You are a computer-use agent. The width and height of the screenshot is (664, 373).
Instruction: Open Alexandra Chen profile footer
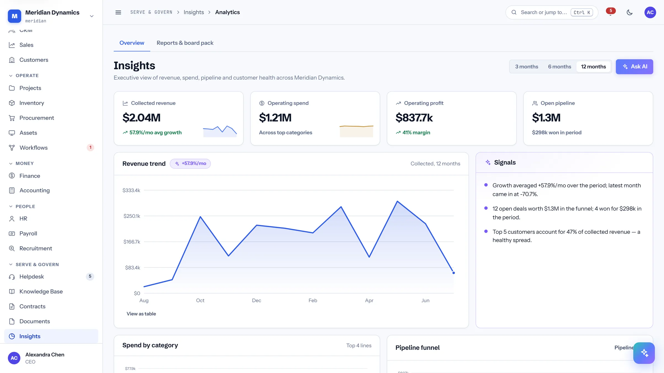pyautogui.click(x=51, y=358)
